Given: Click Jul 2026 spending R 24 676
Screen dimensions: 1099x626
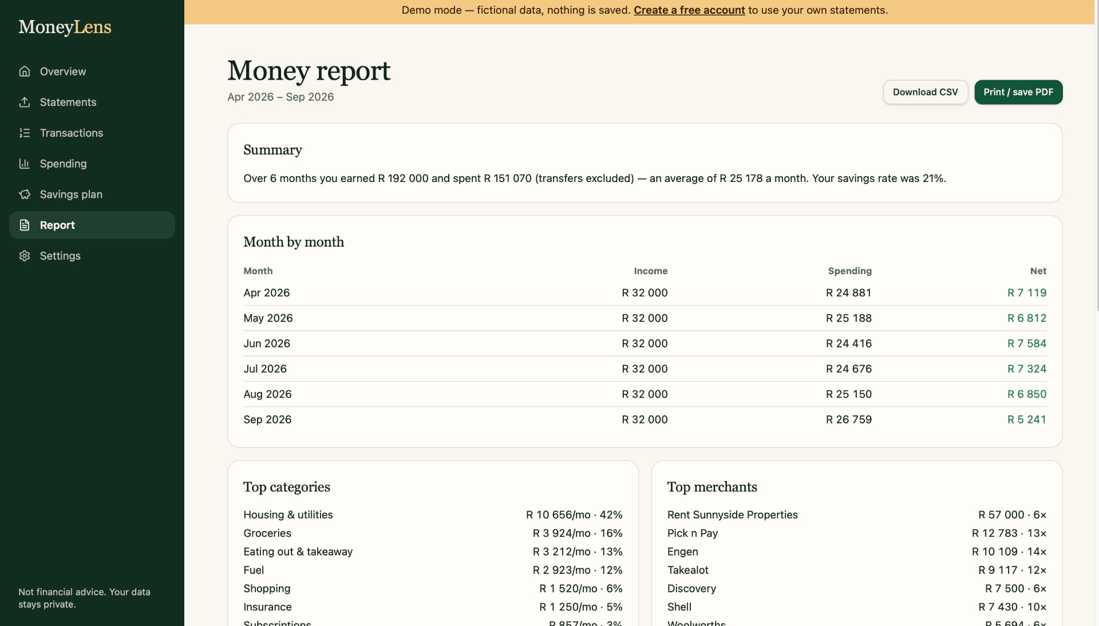Looking at the screenshot, I should click(849, 369).
